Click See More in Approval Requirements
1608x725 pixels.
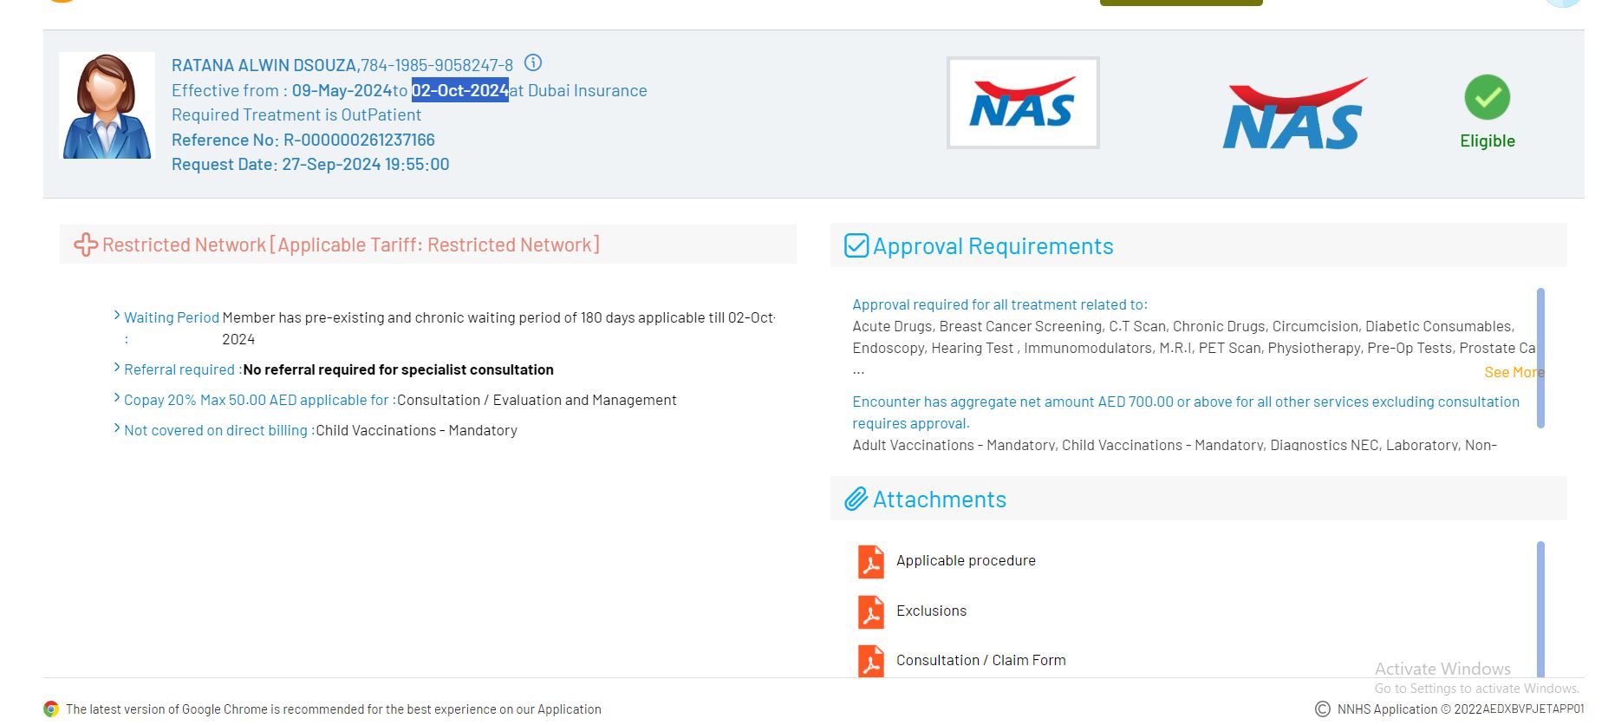(x=1513, y=372)
